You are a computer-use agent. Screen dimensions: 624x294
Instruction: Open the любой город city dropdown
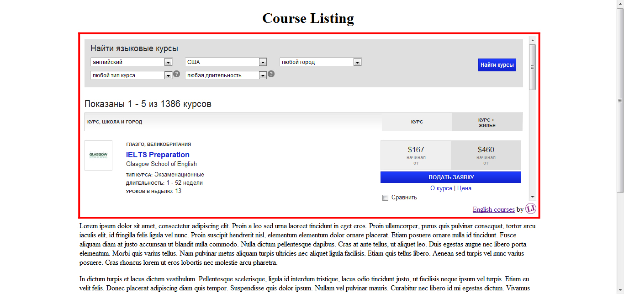[320, 62]
